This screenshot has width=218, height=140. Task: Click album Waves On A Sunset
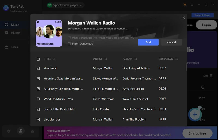click(135, 99)
